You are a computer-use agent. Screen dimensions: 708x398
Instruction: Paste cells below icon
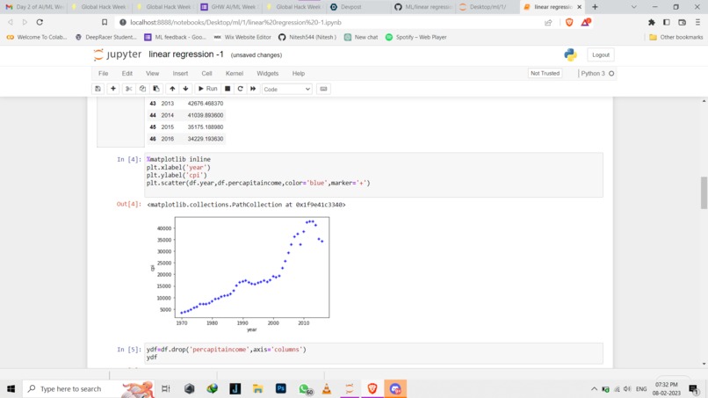156,89
